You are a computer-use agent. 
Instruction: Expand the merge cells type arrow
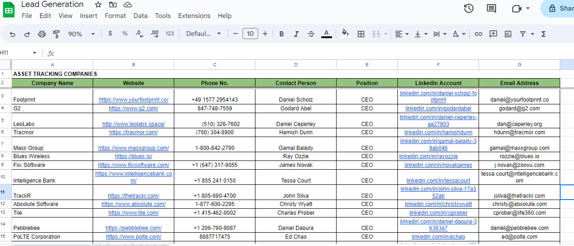point(385,34)
